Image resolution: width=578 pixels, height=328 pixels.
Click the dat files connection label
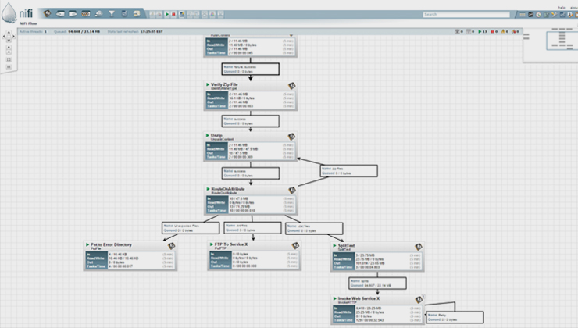point(315,228)
